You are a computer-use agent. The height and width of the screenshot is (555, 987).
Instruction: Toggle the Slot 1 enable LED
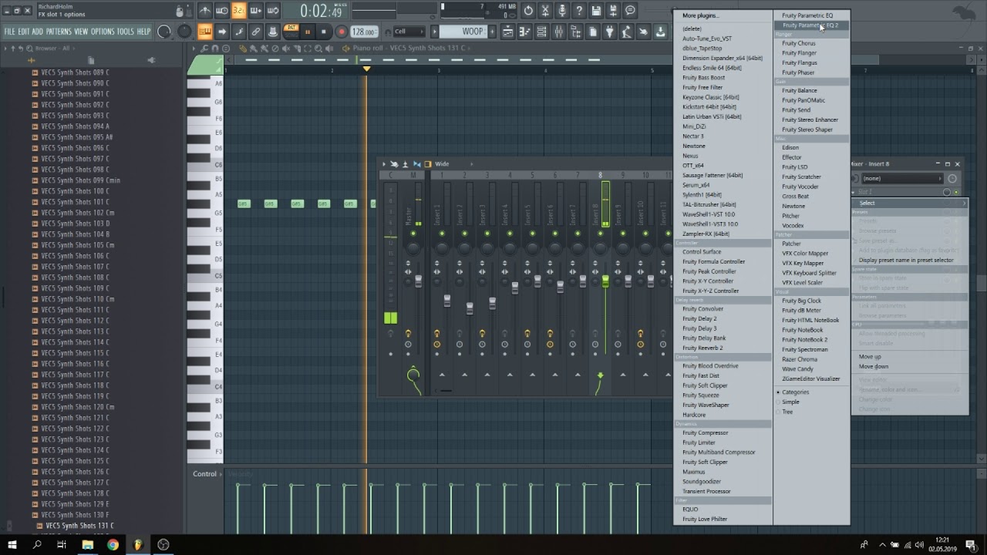click(956, 192)
